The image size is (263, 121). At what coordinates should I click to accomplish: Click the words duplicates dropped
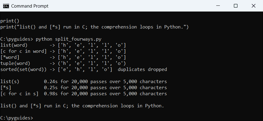(x=142, y=69)
